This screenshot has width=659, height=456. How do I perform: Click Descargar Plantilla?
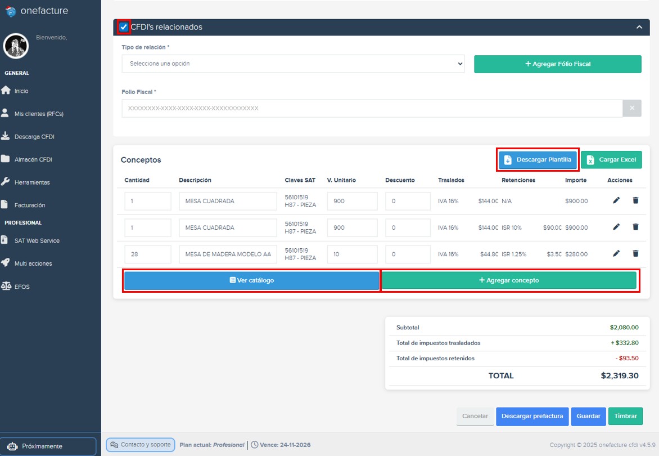pyautogui.click(x=538, y=159)
